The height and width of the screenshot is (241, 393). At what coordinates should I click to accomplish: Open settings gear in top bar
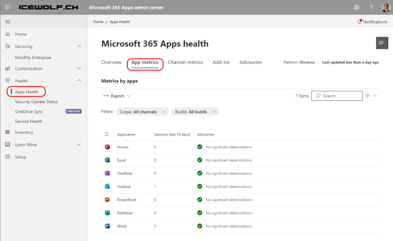(x=356, y=7)
